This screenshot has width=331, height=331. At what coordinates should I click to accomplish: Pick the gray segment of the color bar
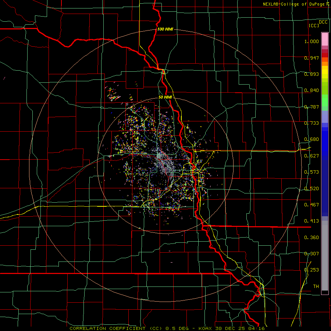coord(325,256)
